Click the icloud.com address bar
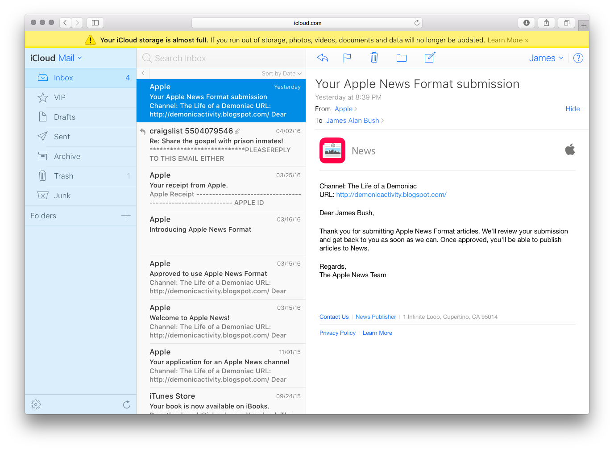614x450 pixels. coord(307,23)
